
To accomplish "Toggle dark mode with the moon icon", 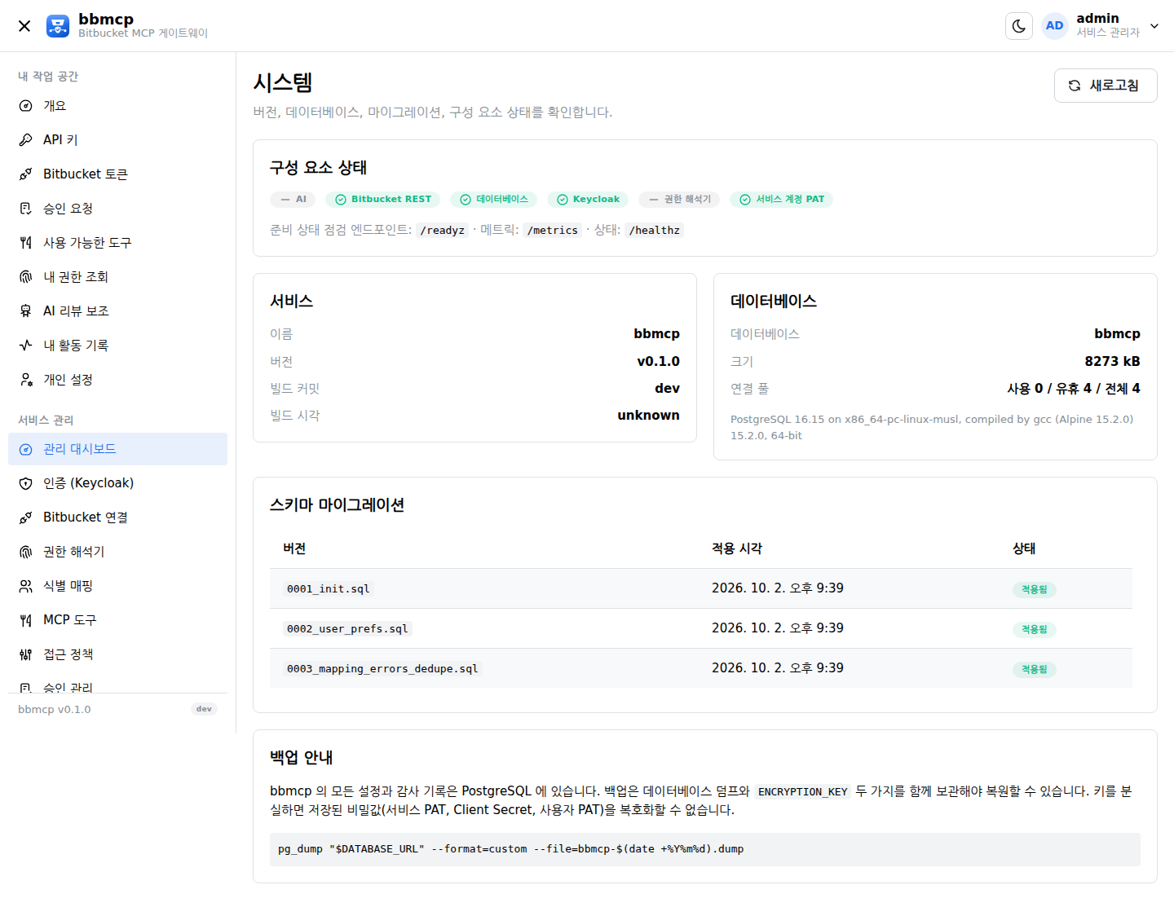I will click(1019, 26).
